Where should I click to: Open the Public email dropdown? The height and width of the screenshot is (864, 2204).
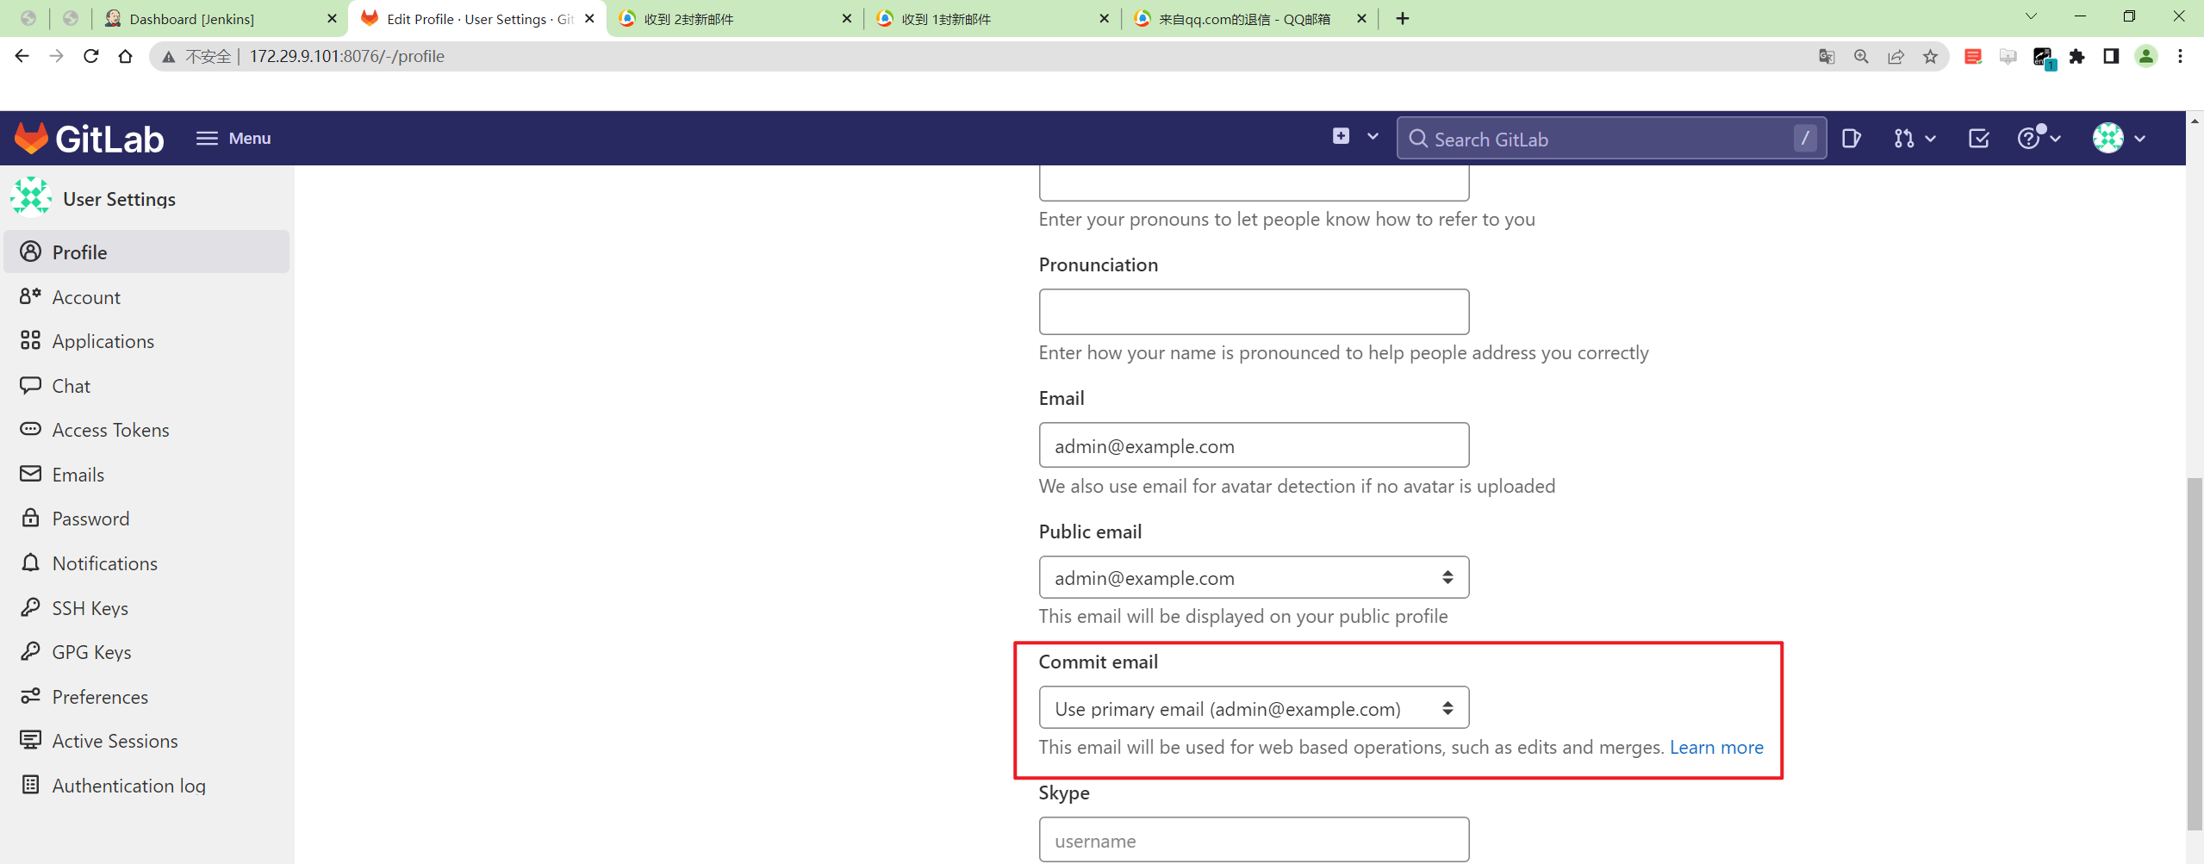click(x=1254, y=578)
